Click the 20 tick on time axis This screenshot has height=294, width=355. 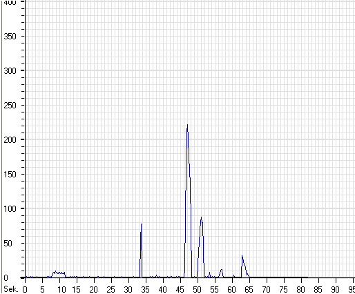coord(94,289)
